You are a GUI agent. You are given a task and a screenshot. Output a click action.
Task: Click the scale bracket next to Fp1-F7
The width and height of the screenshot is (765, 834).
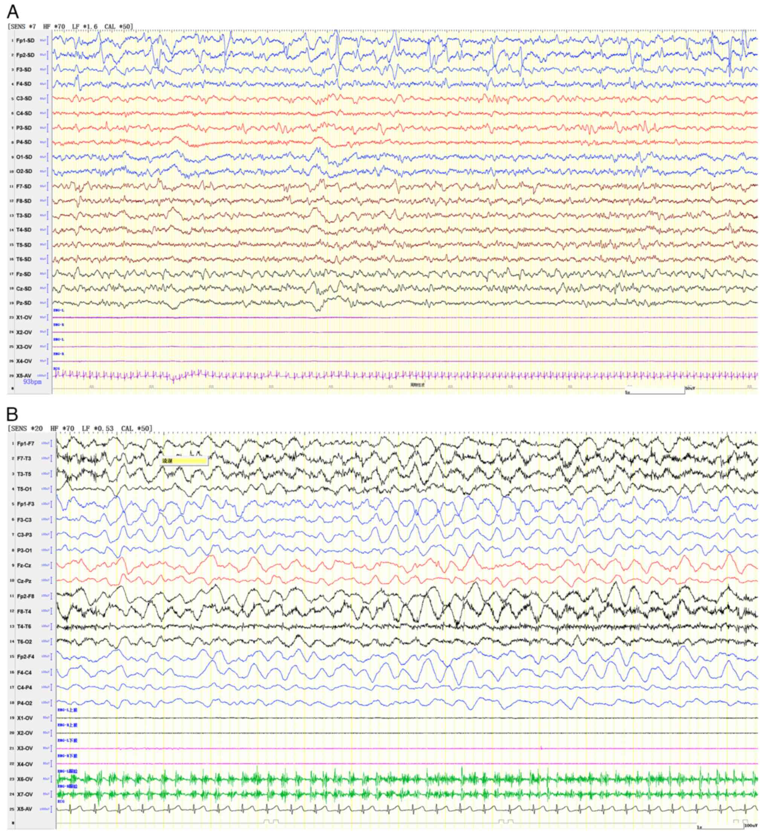(52, 443)
